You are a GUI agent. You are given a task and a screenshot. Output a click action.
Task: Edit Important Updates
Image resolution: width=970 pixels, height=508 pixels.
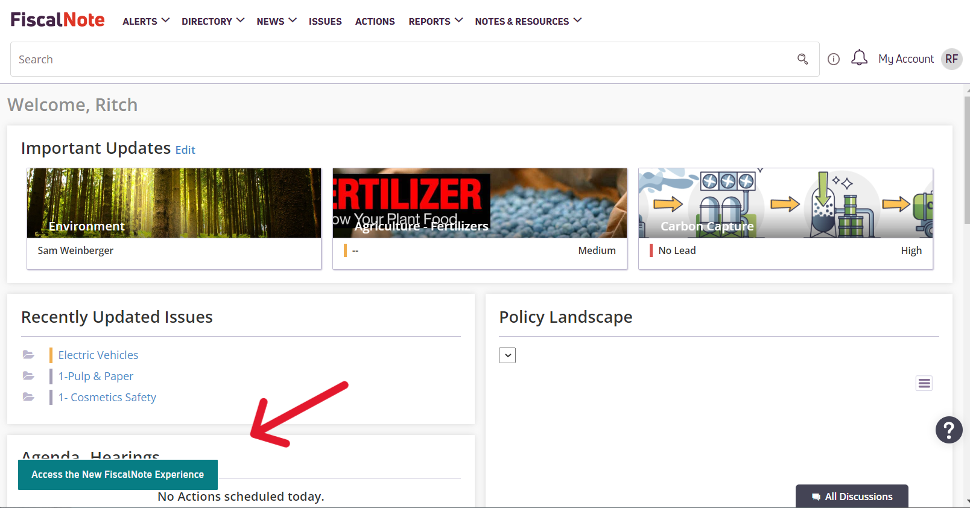[x=185, y=150]
